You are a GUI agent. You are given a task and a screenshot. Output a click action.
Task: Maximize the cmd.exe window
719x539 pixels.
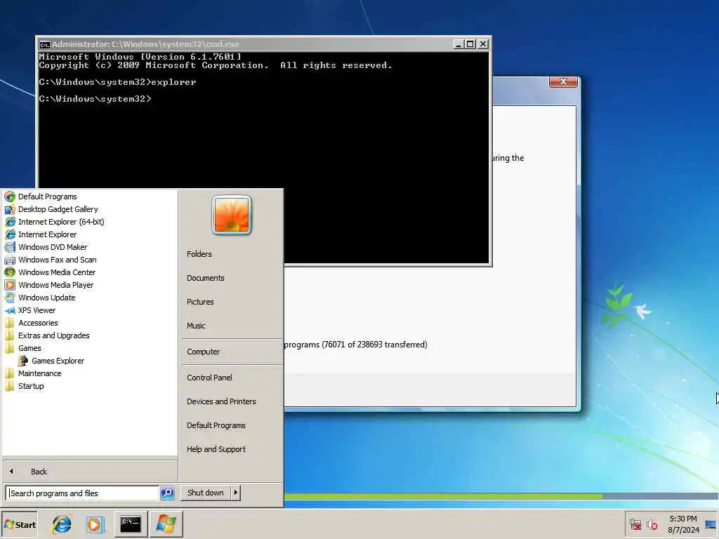pyautogui.click(x=470, y=44)
